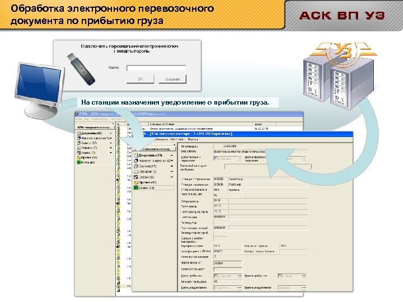The height and width of the screenshot is (302, 403).
Task: Expand Документы (13) arrow in front window
Action: pyautogui.click(x=172, y=155)
